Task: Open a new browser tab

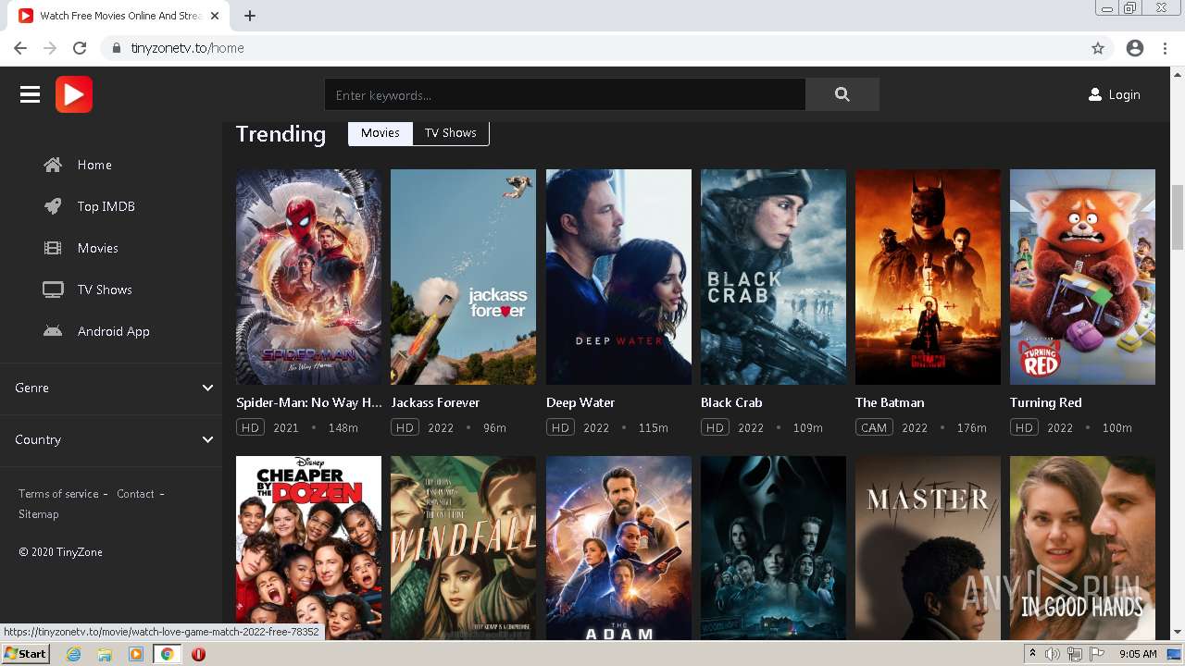Action: pyautogui.click(x=250, y=16)
